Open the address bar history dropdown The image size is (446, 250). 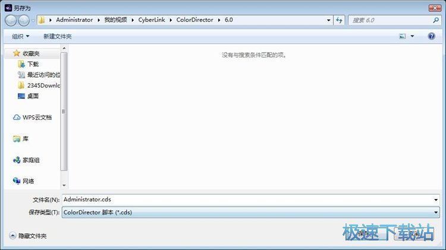pyautogui.click(x=328, y=20)
